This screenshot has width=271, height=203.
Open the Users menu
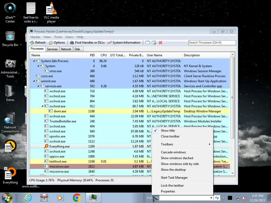click(69, 37)
